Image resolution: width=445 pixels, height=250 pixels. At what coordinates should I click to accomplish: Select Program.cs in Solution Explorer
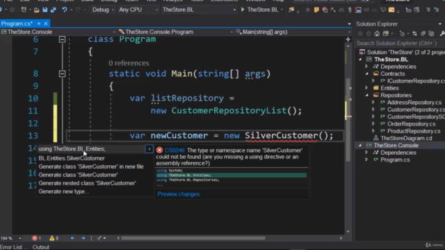[395, 160]
